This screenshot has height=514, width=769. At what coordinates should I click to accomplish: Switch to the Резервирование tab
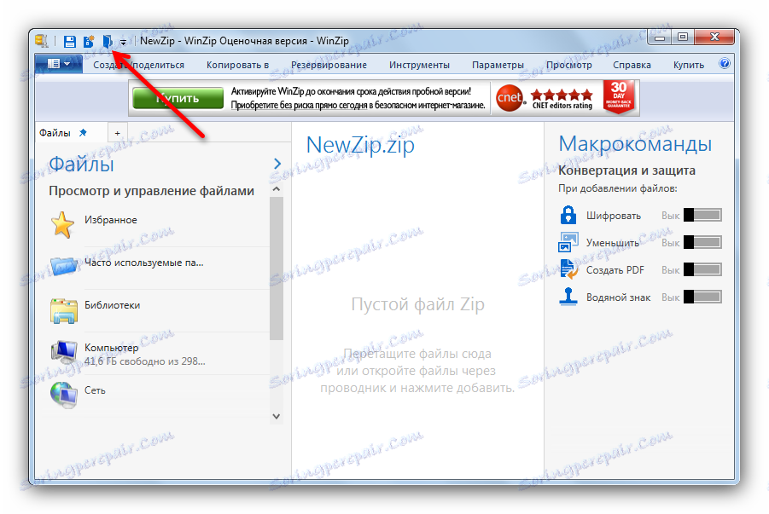[329, 65]
